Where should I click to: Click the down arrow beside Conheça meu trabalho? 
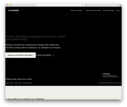click(x=53, y=55)
